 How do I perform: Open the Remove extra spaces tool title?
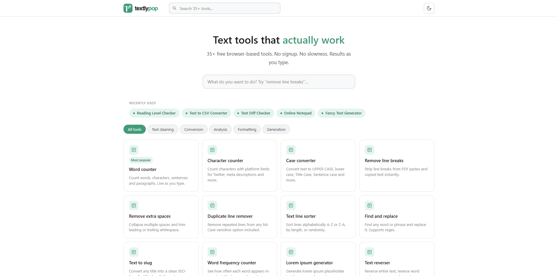coord(150,216)
